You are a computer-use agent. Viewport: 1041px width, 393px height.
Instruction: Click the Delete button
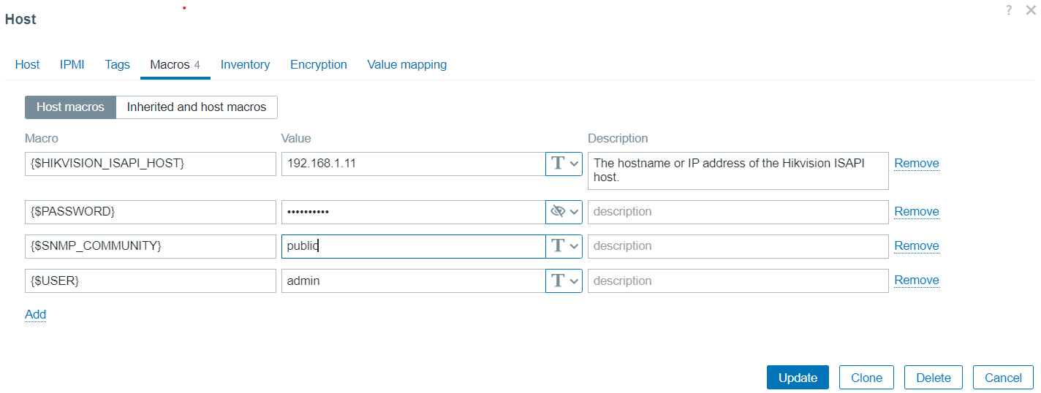[x=934, y=378]
